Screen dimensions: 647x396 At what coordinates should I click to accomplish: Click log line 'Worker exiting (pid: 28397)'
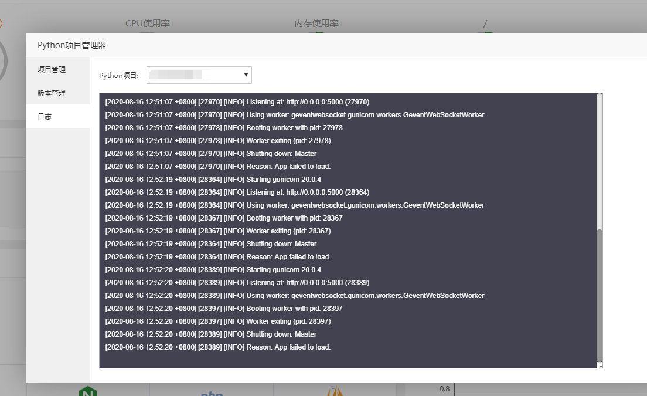point(218,321)
